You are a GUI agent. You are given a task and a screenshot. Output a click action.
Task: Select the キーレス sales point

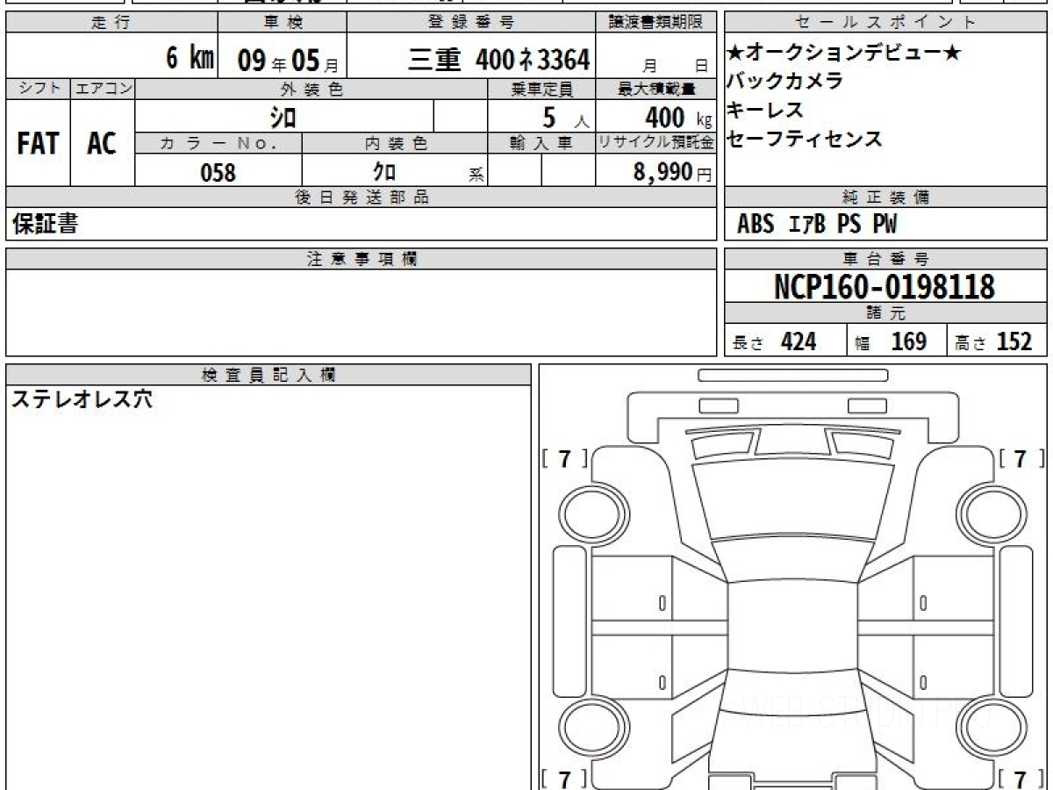765,111
